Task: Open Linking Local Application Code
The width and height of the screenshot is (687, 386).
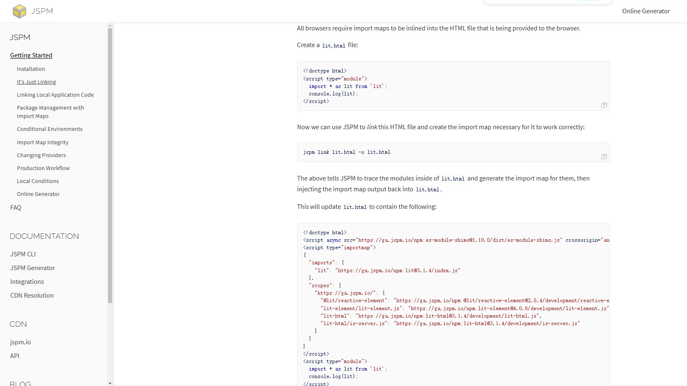Action: coord(55,95)
